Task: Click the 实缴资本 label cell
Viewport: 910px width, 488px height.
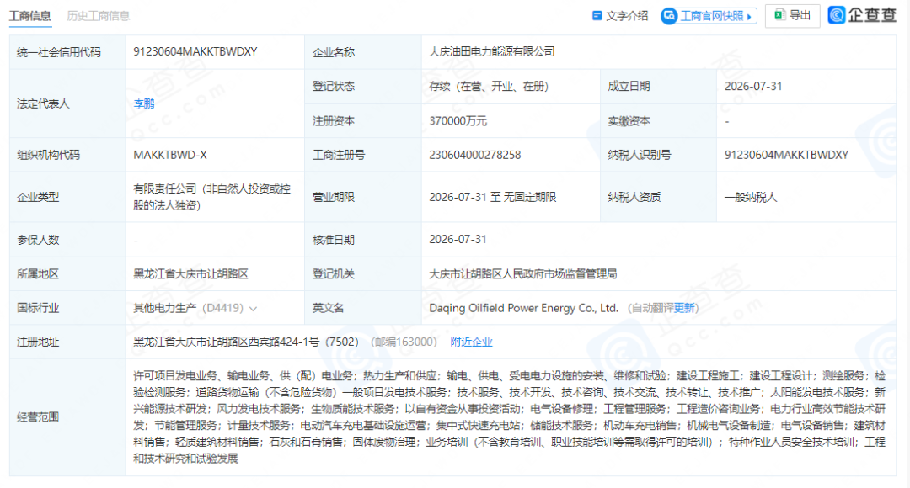Action: point(658,121)
